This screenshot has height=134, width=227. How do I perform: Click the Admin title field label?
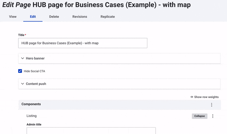click(x=34, y=124)
